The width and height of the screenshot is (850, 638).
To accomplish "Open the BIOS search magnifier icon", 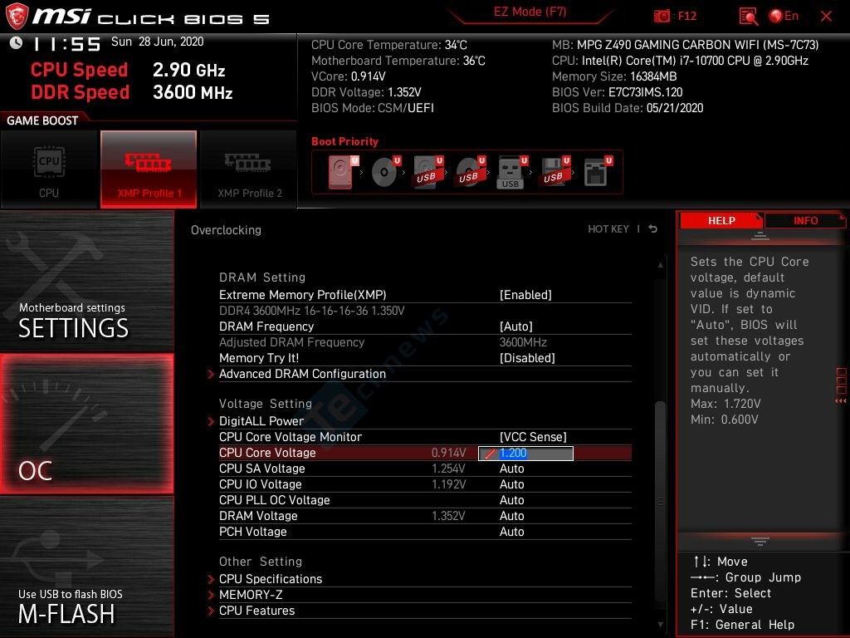I will click(748, 17).
